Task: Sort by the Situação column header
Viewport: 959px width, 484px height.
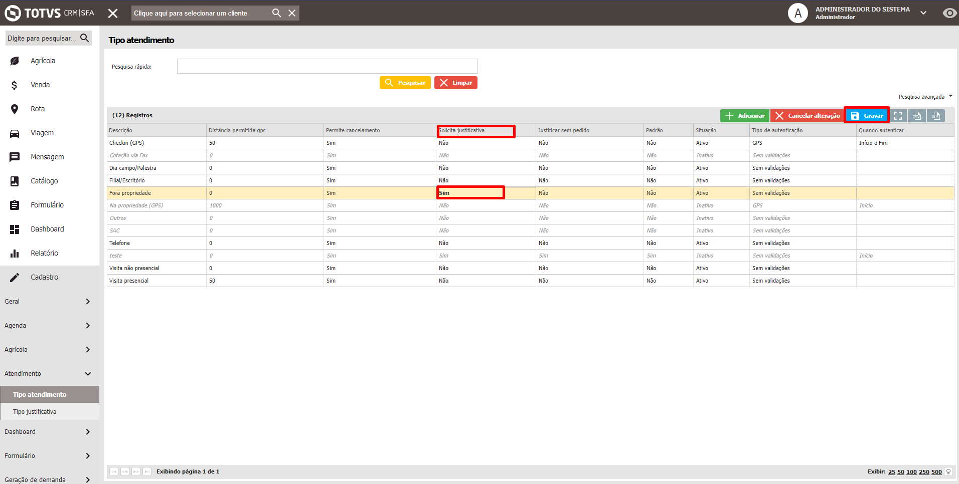Action: [721, 130]
